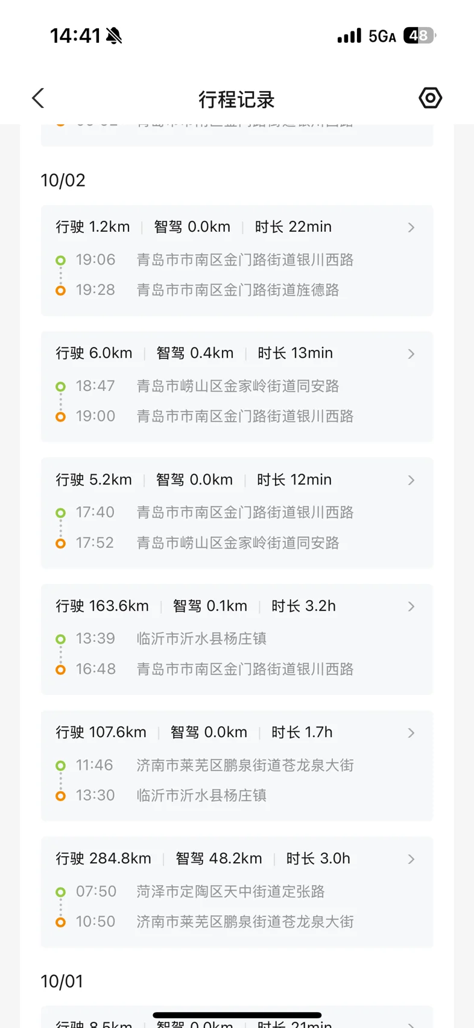Select the 10/01 date header
Screen dimensions: 474x1028
[62, 982]
